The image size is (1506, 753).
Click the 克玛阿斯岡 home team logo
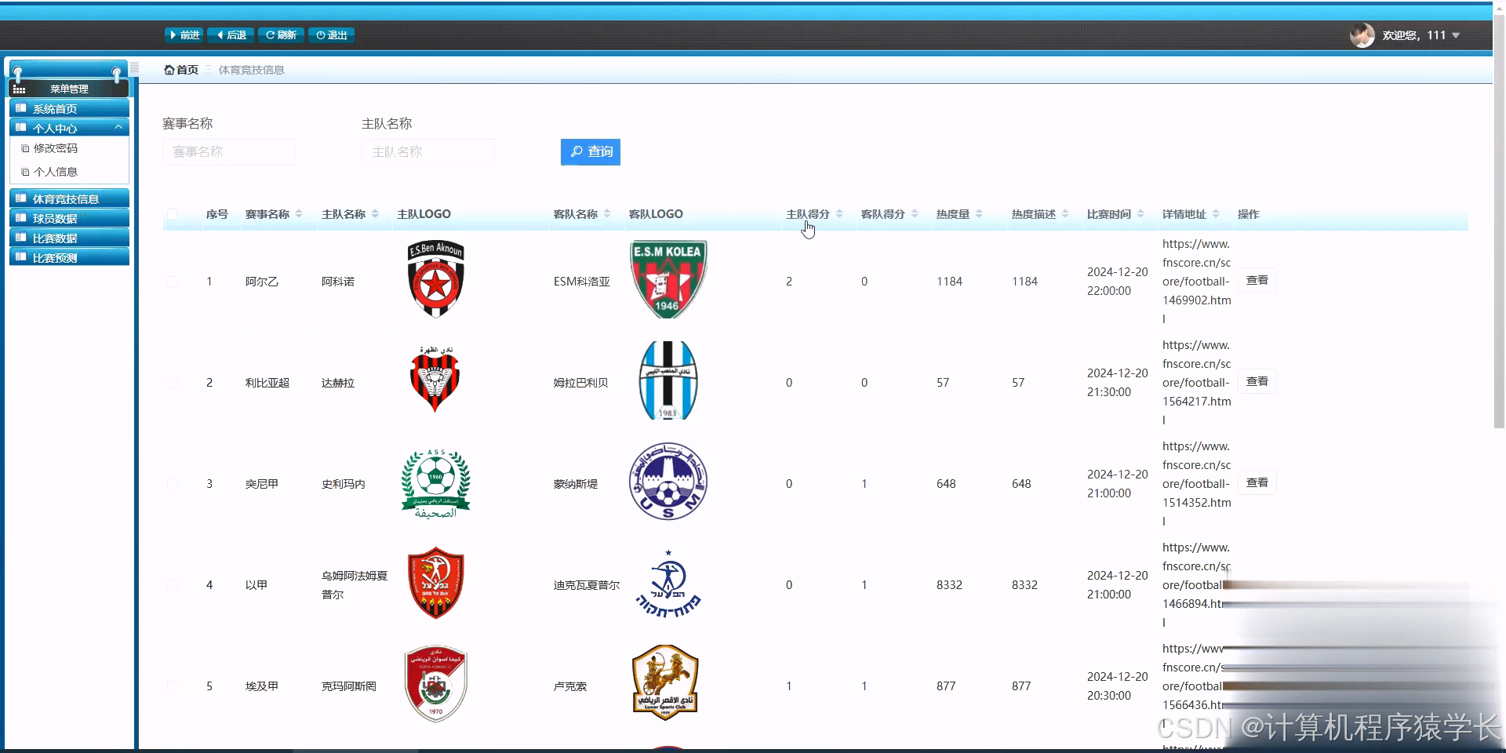click(x=436, y=684)
